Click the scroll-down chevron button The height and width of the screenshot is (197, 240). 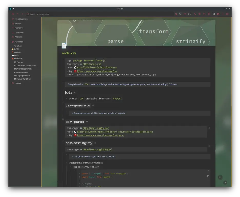point(220,178)
